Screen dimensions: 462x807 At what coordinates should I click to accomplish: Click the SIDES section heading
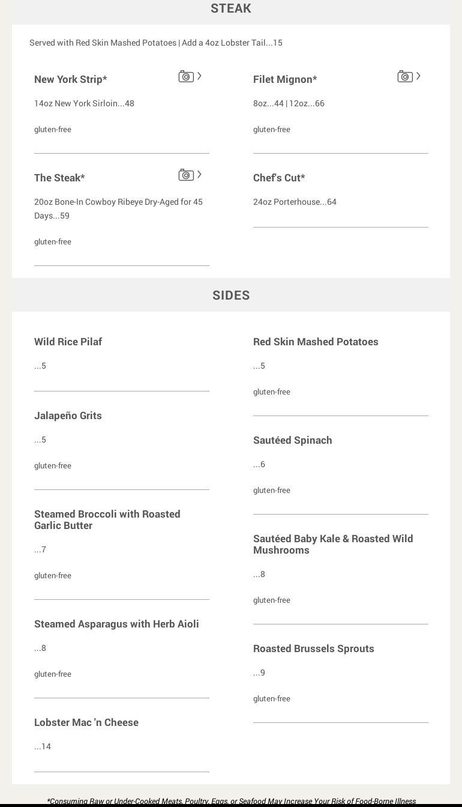tap(231, 295)
